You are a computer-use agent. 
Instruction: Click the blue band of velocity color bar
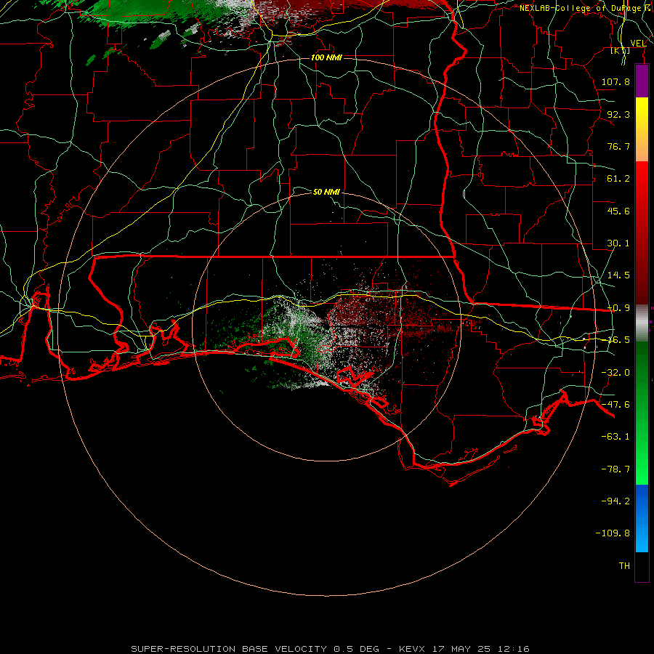click(642, 518)
